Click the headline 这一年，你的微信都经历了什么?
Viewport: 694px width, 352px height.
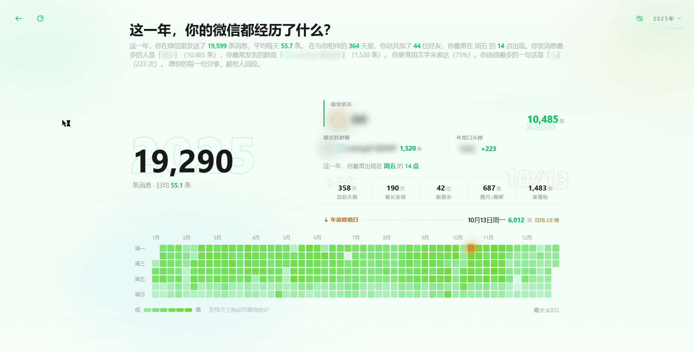(230, 30)
